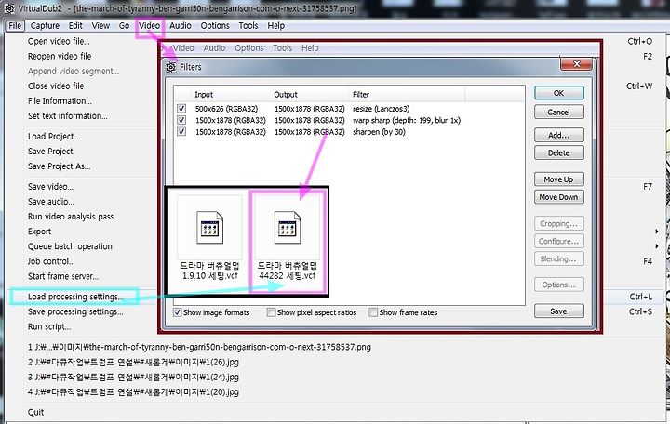Choose Quit from File menu
The width and height of the screenshot is (670, 424).
coord(36,413)
